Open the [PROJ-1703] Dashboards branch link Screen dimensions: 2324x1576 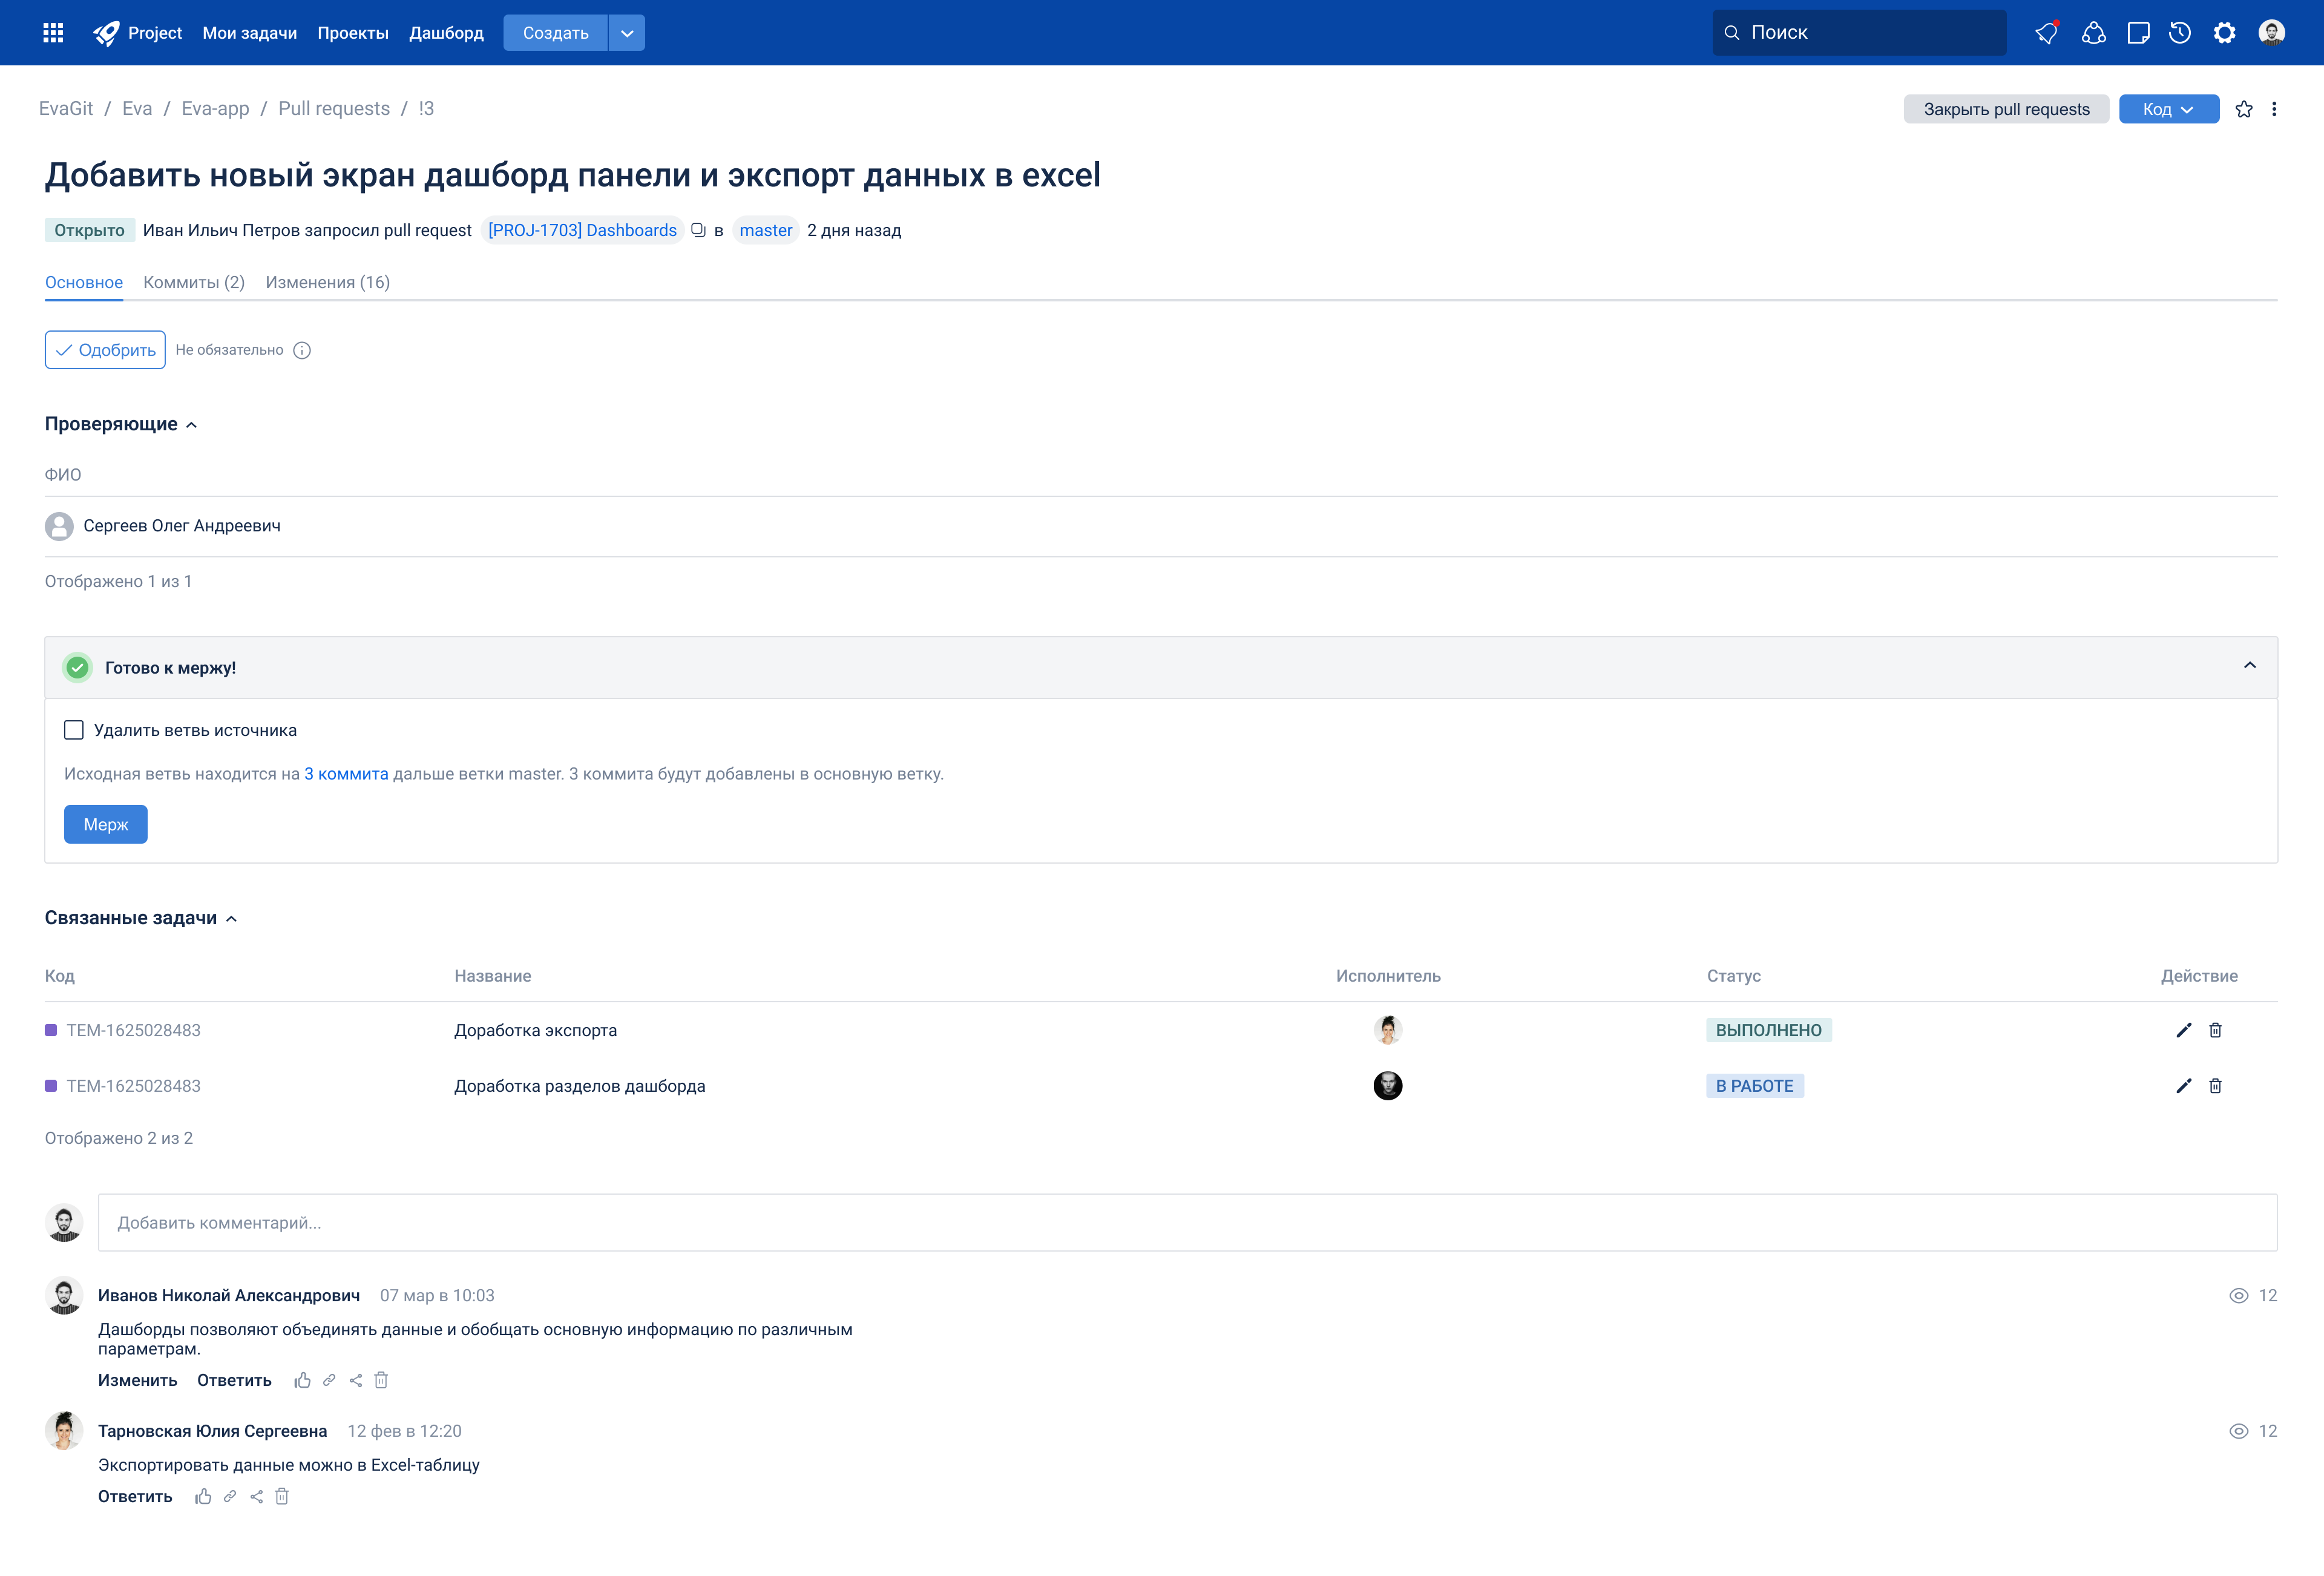(x=582, y=230)
